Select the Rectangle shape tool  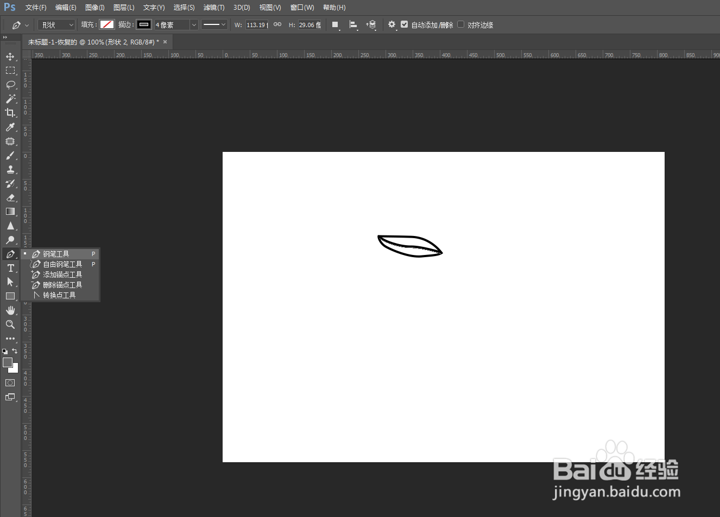pyautogui.click(x=10, y=296)
